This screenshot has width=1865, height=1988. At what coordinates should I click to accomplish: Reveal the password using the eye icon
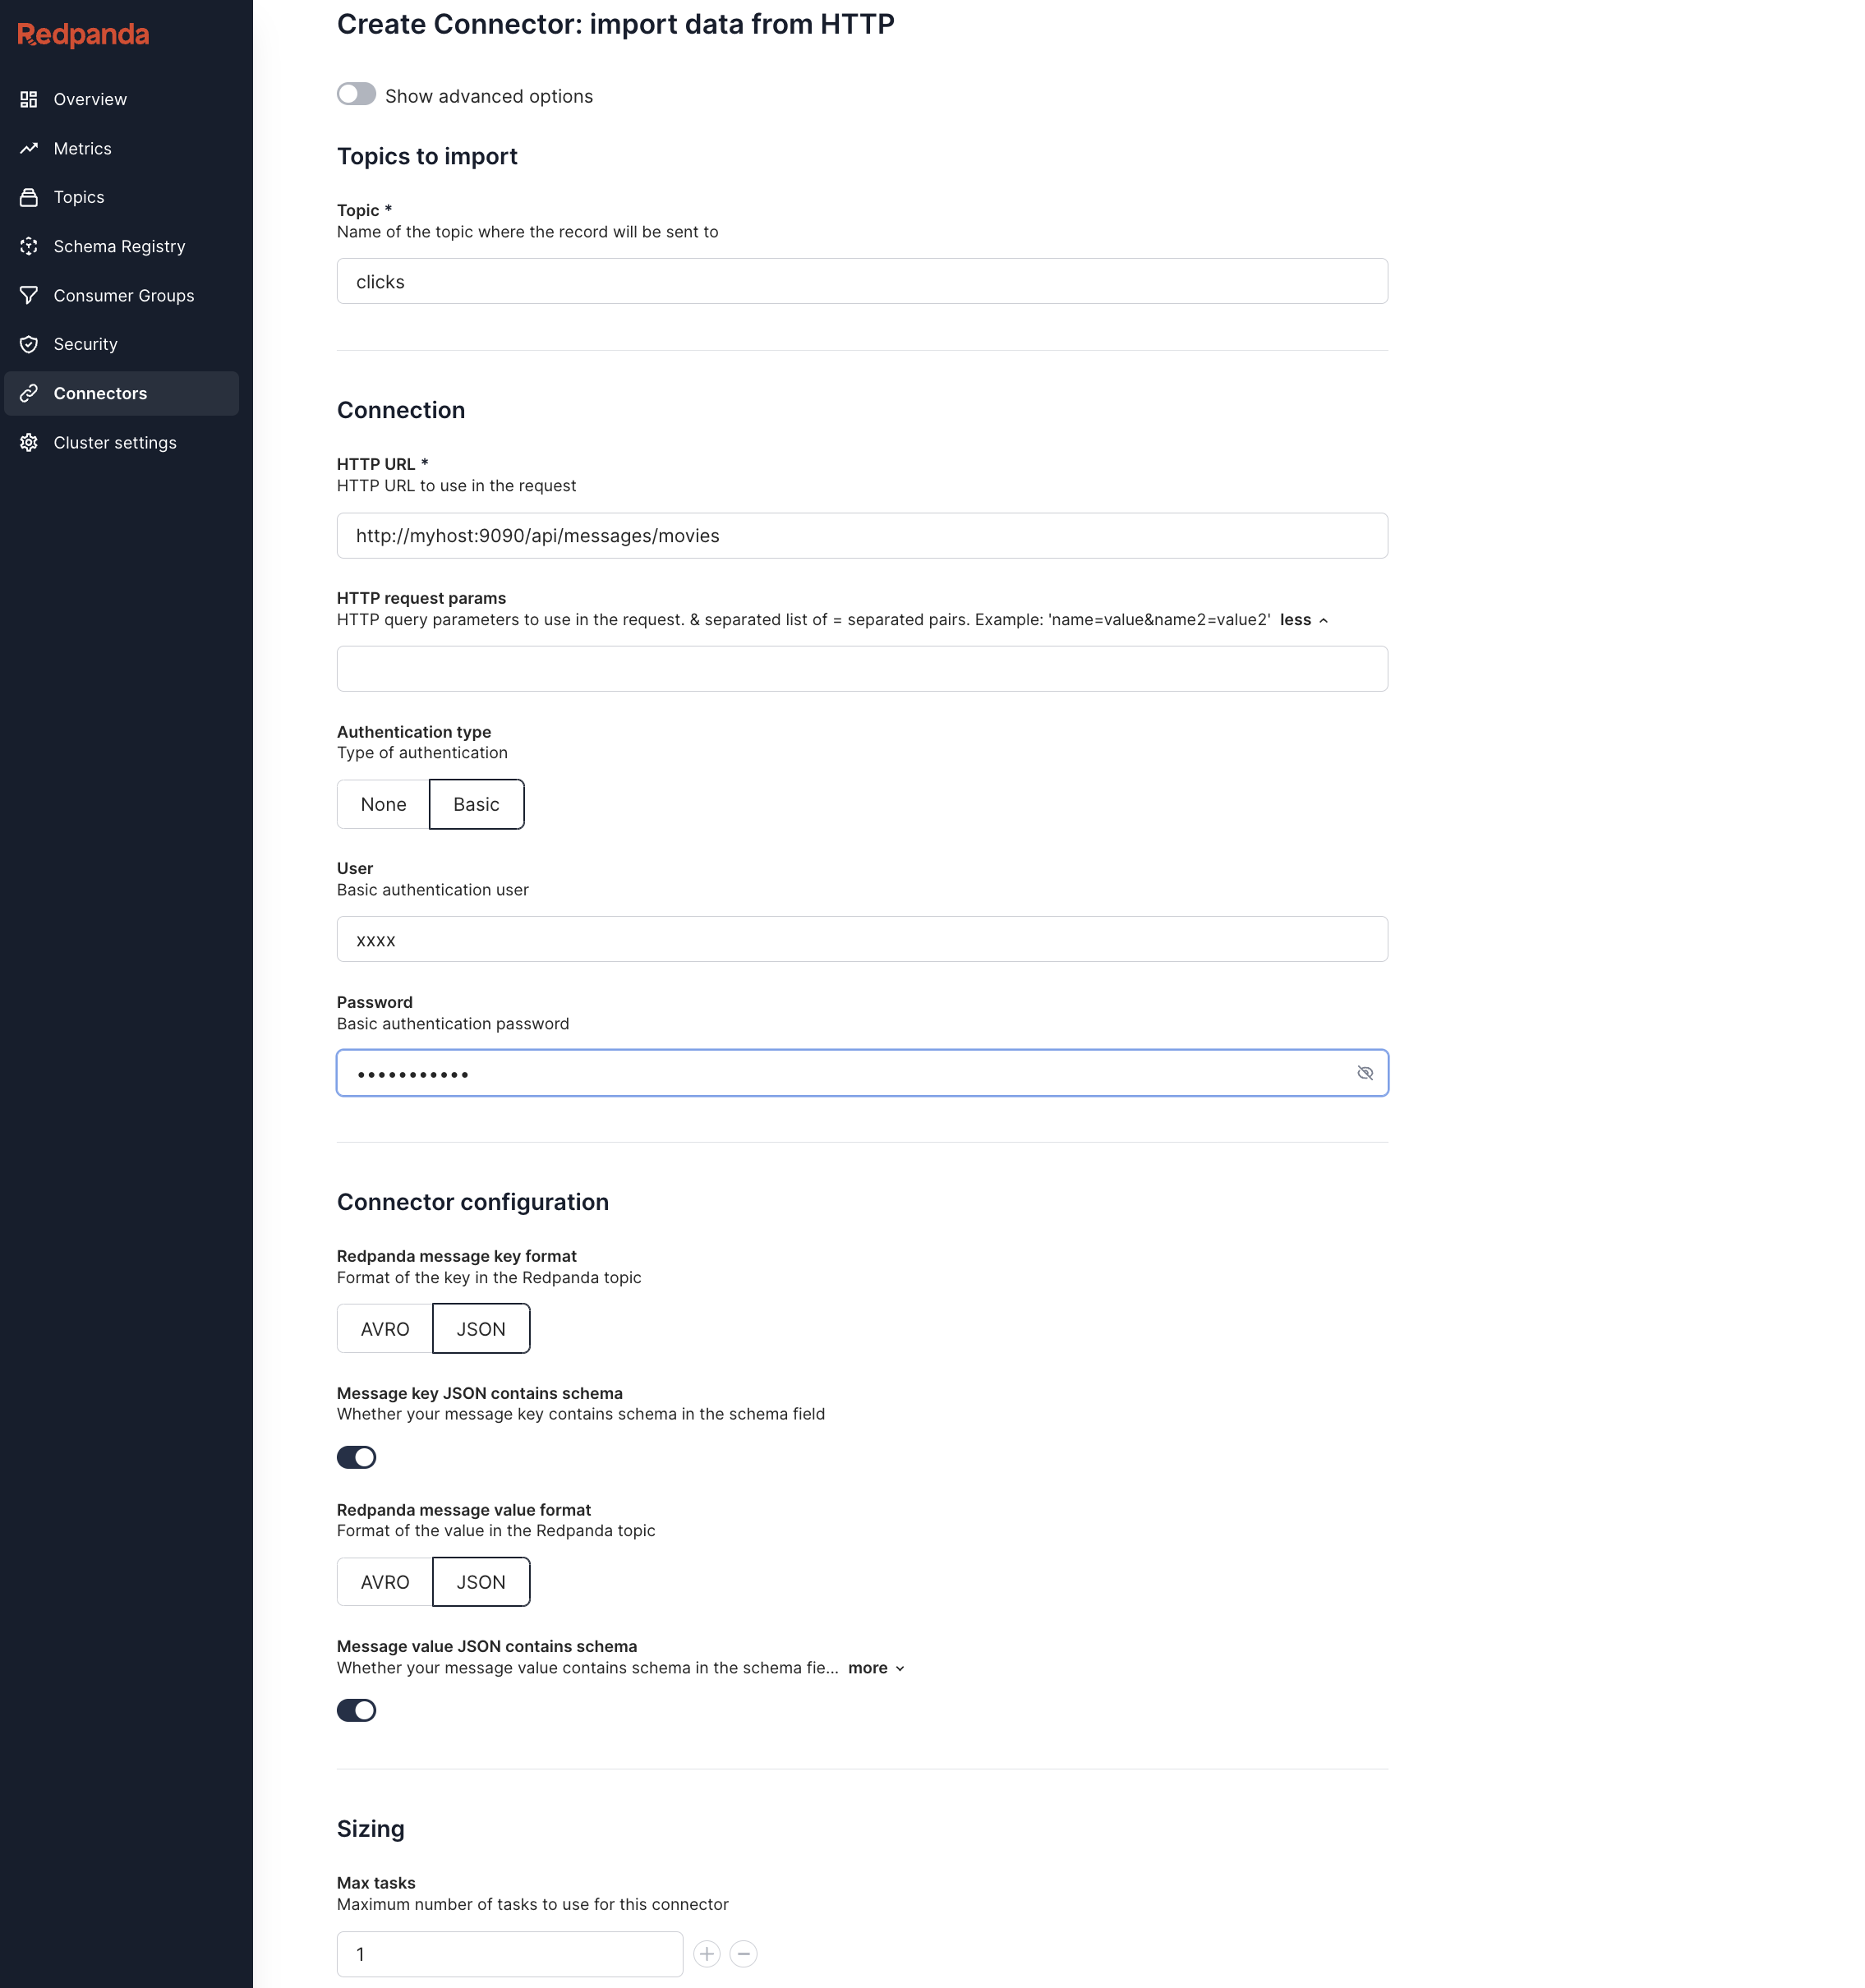point(1365,1072)
